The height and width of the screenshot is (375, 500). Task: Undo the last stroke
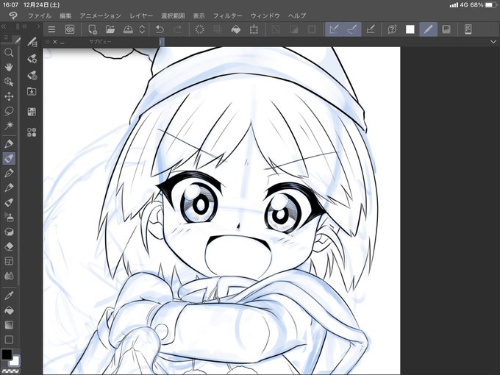point(160,29)
